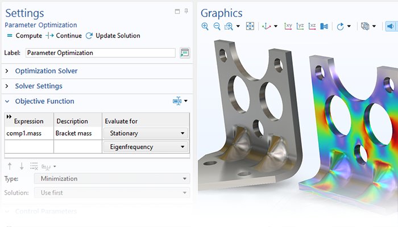The height and width of the screenshot is (227, 398).
Task: Click the empty expression cell in second row
Action: (29, 146)
